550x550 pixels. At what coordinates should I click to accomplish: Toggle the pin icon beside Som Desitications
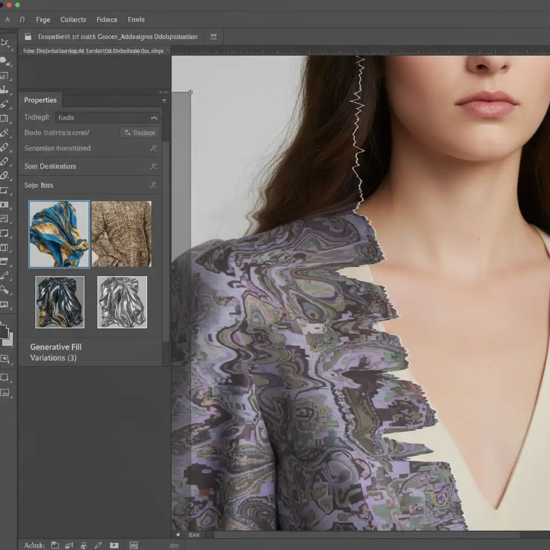click(153, 167)
